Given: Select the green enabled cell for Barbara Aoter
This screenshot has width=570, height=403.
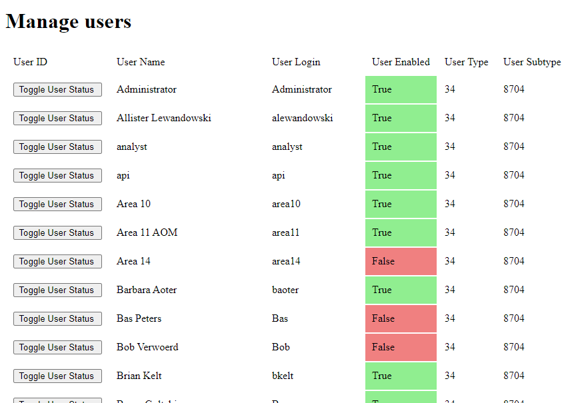Looking at the screenshot, I should coord(400,290).
